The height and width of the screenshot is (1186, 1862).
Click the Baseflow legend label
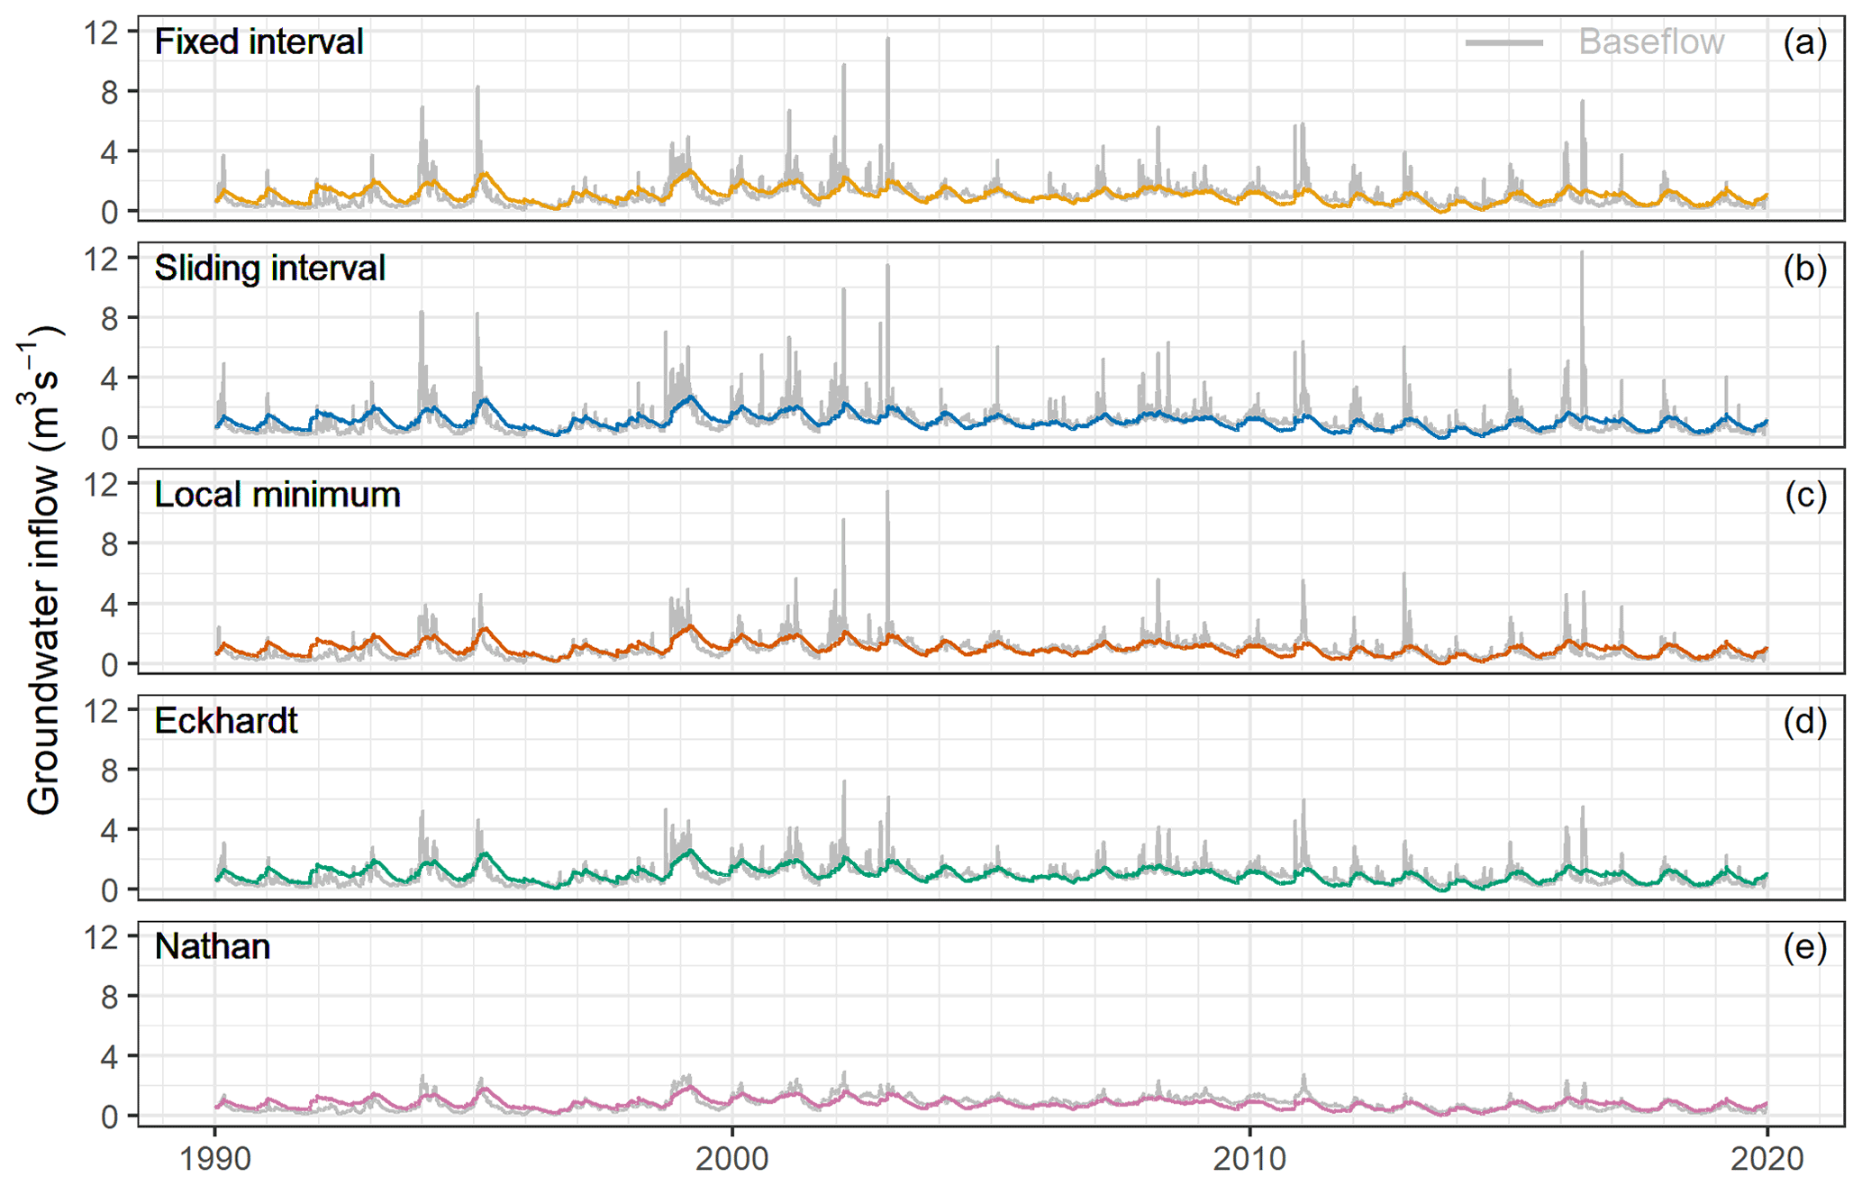click(1650, 42)
